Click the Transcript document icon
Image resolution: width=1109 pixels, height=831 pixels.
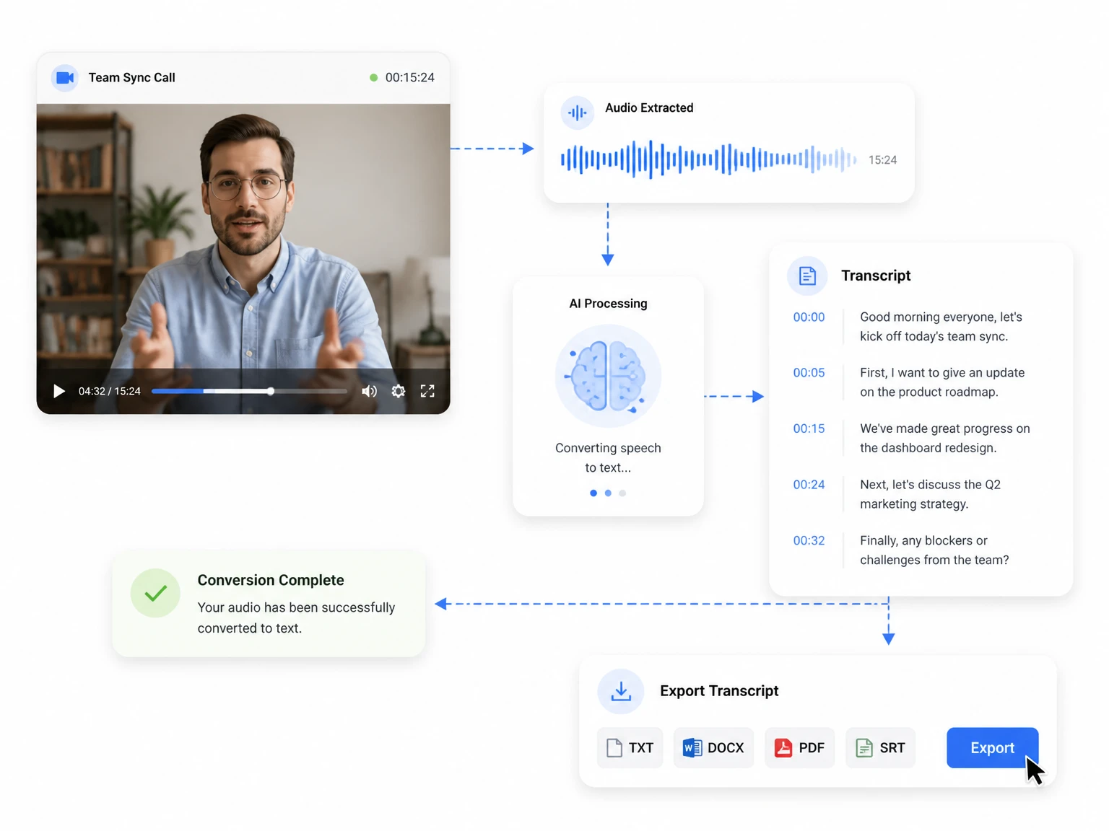(807, 276)
